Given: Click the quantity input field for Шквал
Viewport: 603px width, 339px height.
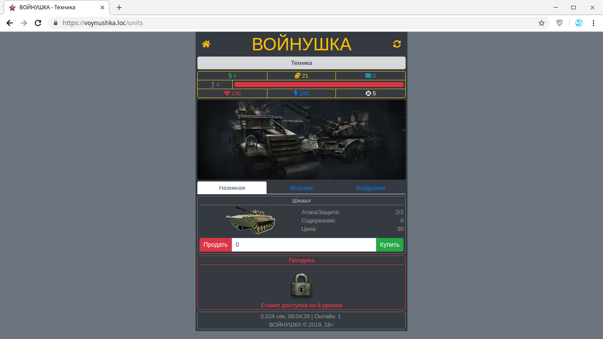Looking at the screenshot, I should click(304, 245).
